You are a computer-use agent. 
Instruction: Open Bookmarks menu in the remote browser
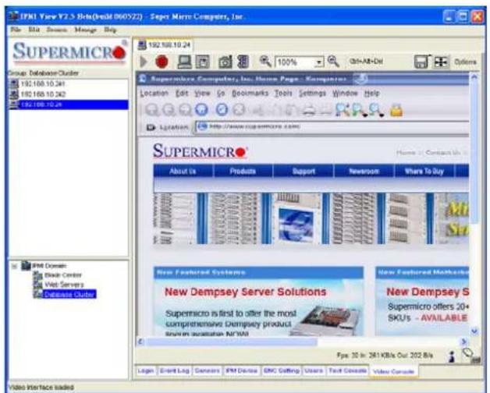pyautogui.click(x=250, y=93)
